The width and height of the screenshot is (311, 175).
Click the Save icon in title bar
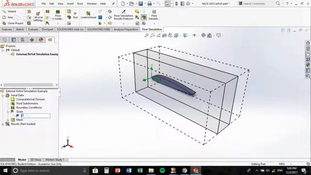140,3
